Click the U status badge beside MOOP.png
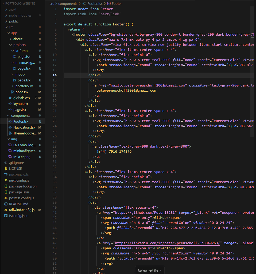Screen dimensions: 256x274 (40, 157)
